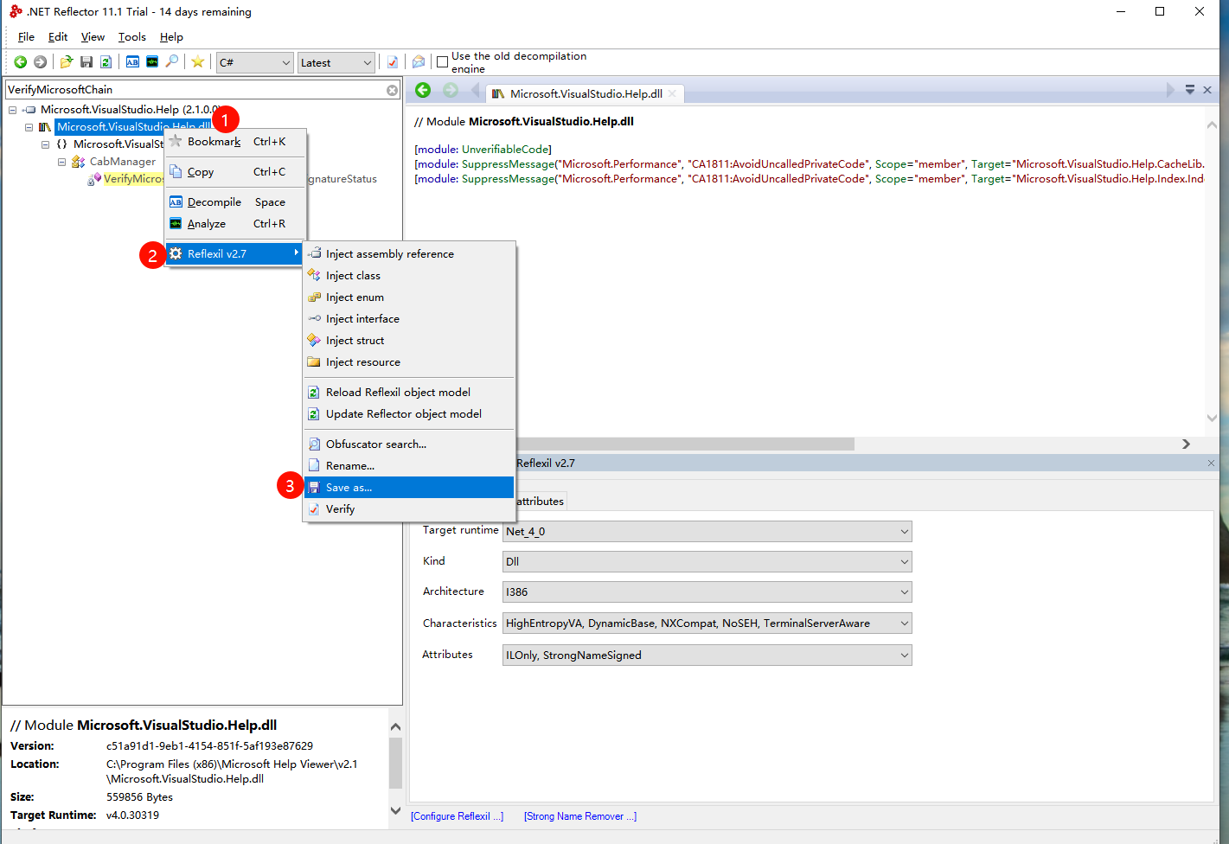Click the Bookmarks star toolbar icon
Image resolution: width=1229 pixels, height=844 pixels.
coord(198,62)
